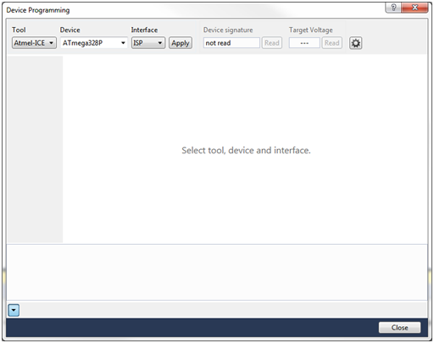Open the Tool dropdown showing Atmel-ICE
Image resolution: width=434 pixels, height=343 pixels.
[x=34, y=43]
